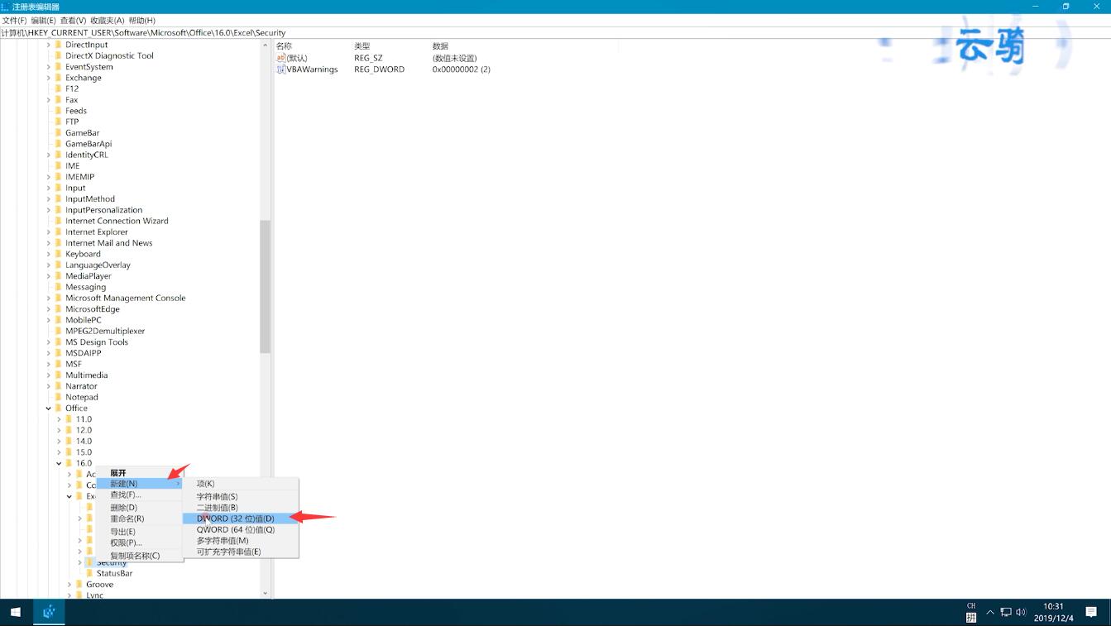The height and width of the screenshot is (626, 1111).
Task: Click the Keyboard folder icon
Action: (58, 254)
